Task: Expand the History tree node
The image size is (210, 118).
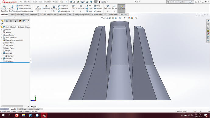Action: [1, 30]
